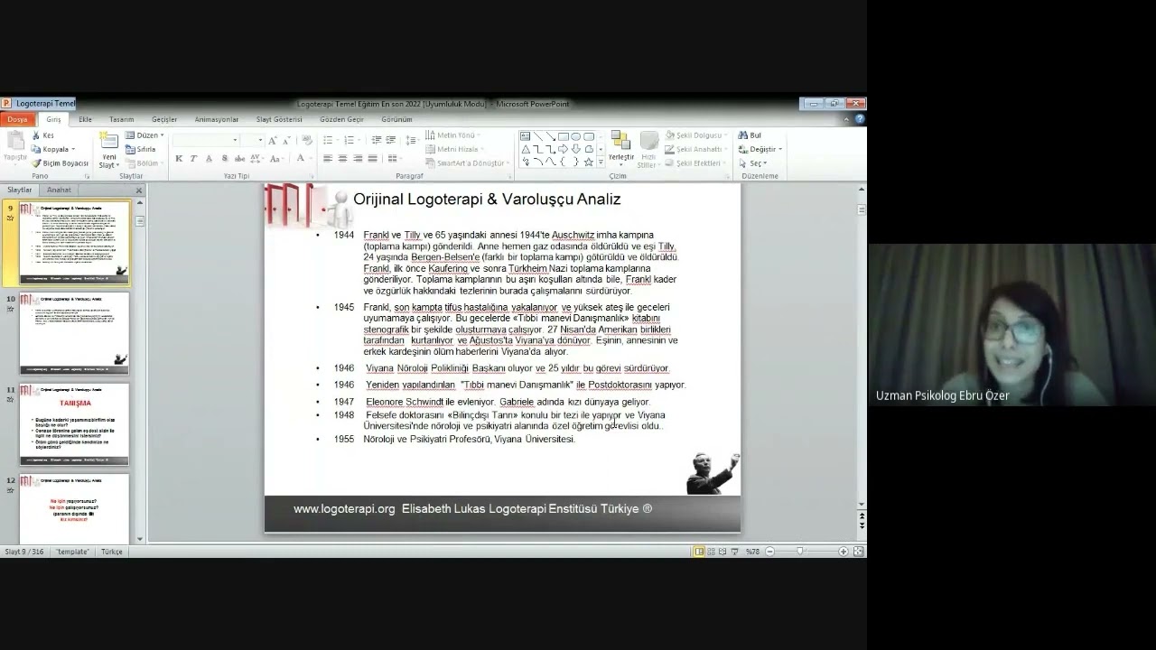Increase font size with the larger A

(x=272, y=140)
